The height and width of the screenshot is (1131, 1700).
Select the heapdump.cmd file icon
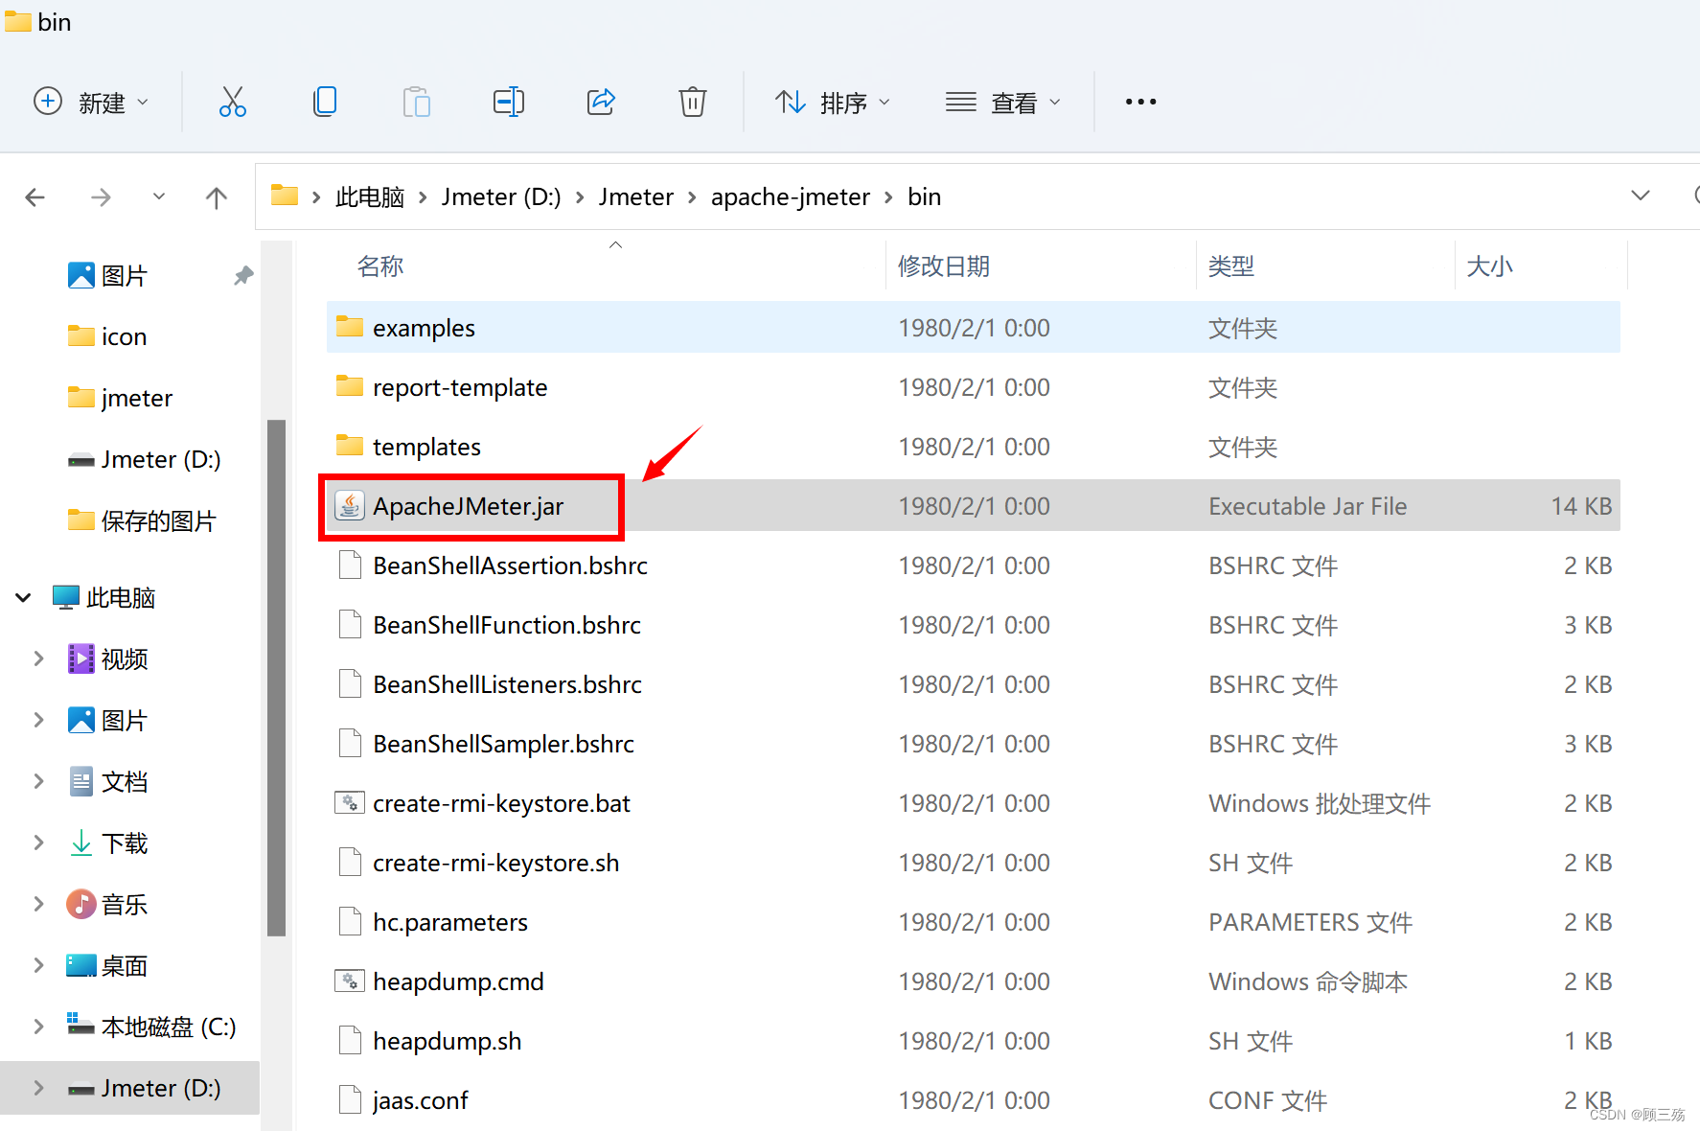(x=350, y=981)
